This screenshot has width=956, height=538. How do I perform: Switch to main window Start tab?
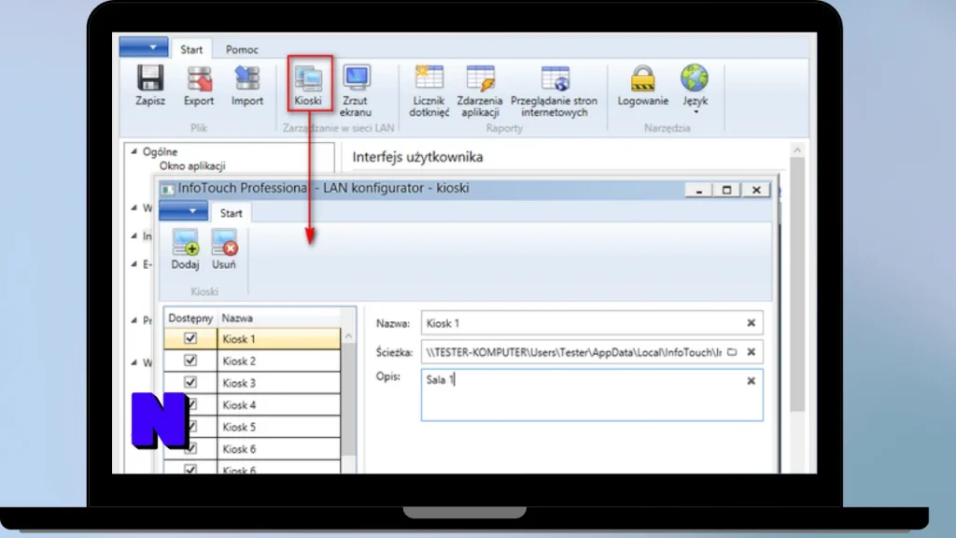[191, 50]
